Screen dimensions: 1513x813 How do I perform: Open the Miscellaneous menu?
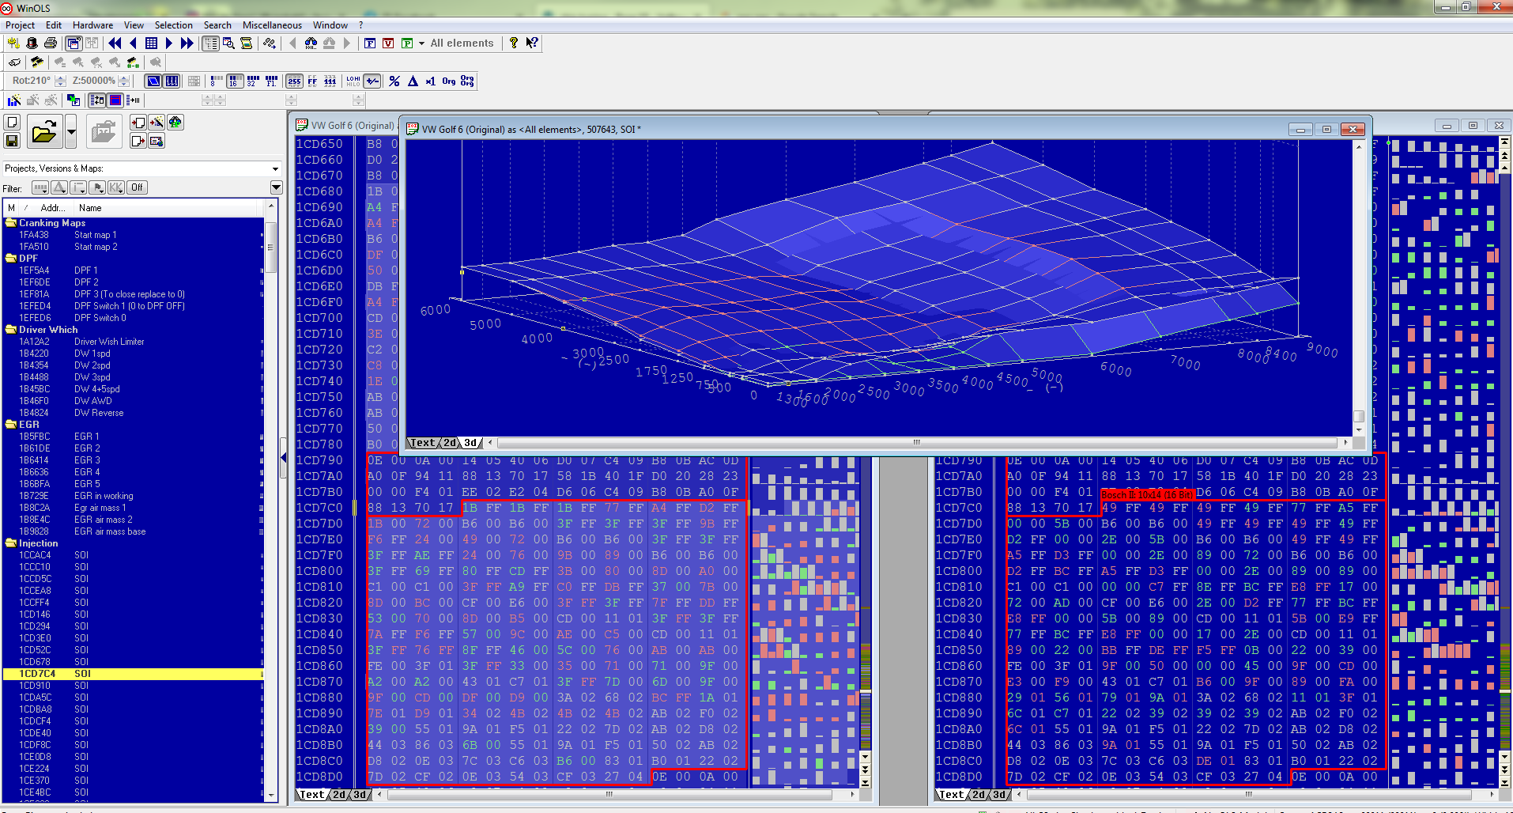coord(272,25)
